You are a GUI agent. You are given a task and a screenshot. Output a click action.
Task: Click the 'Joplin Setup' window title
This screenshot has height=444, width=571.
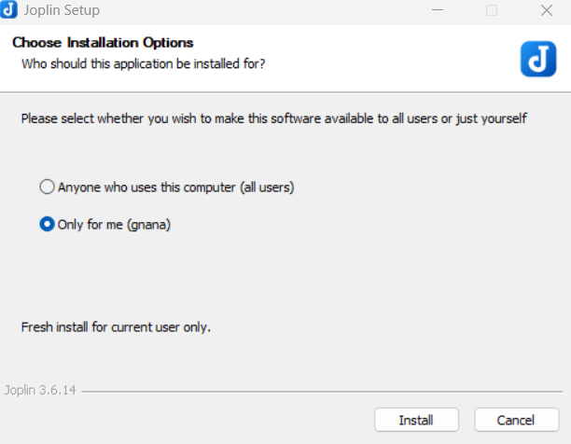click(x=62, y=10)
